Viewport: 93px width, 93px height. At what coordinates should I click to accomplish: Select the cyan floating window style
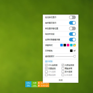(x=71, y=45)
